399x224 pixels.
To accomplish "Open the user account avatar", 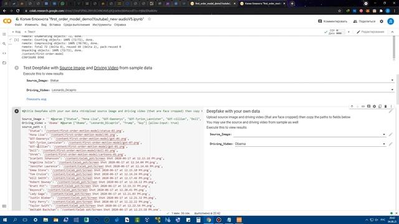I will [391, 21].
